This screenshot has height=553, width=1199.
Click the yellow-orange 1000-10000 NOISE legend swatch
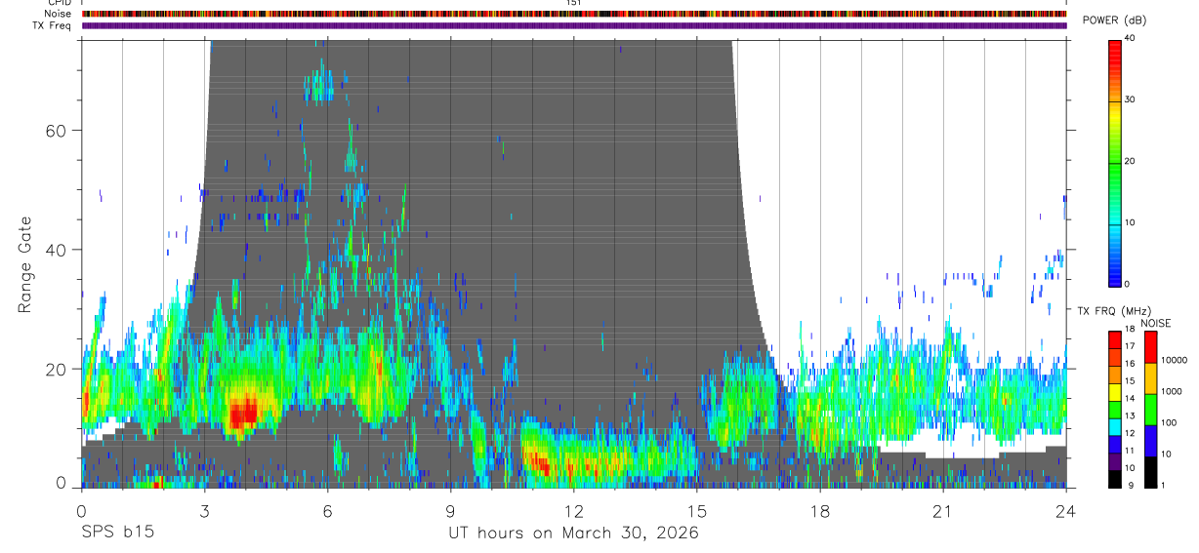click(x=1151, y=377)
